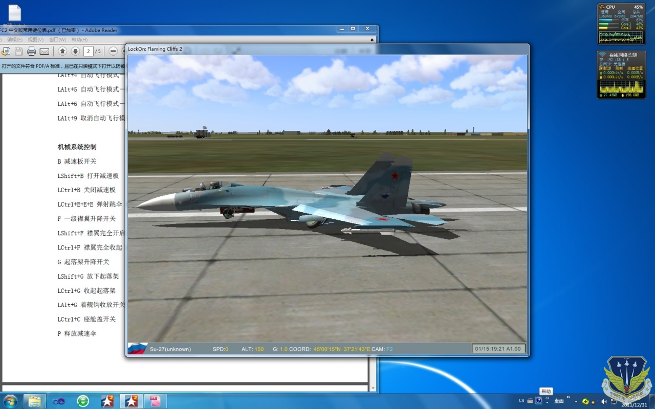Click the line 'LCtrl+G 收起起落架'
The width and height of the screenshot is (655, 409).
86,290
